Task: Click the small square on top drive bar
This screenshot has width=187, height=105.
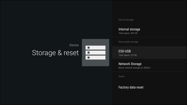Action: (x=89, y=48)
